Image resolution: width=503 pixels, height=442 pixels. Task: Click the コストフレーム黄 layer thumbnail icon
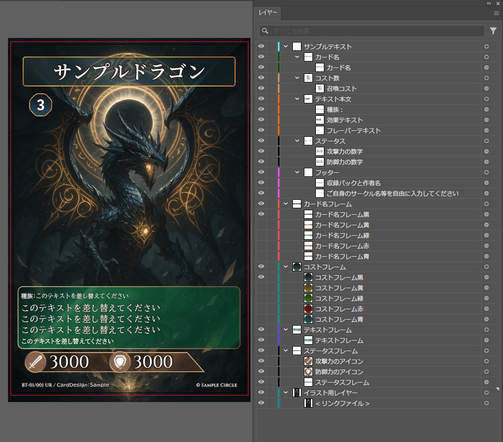tap(308, 288)
